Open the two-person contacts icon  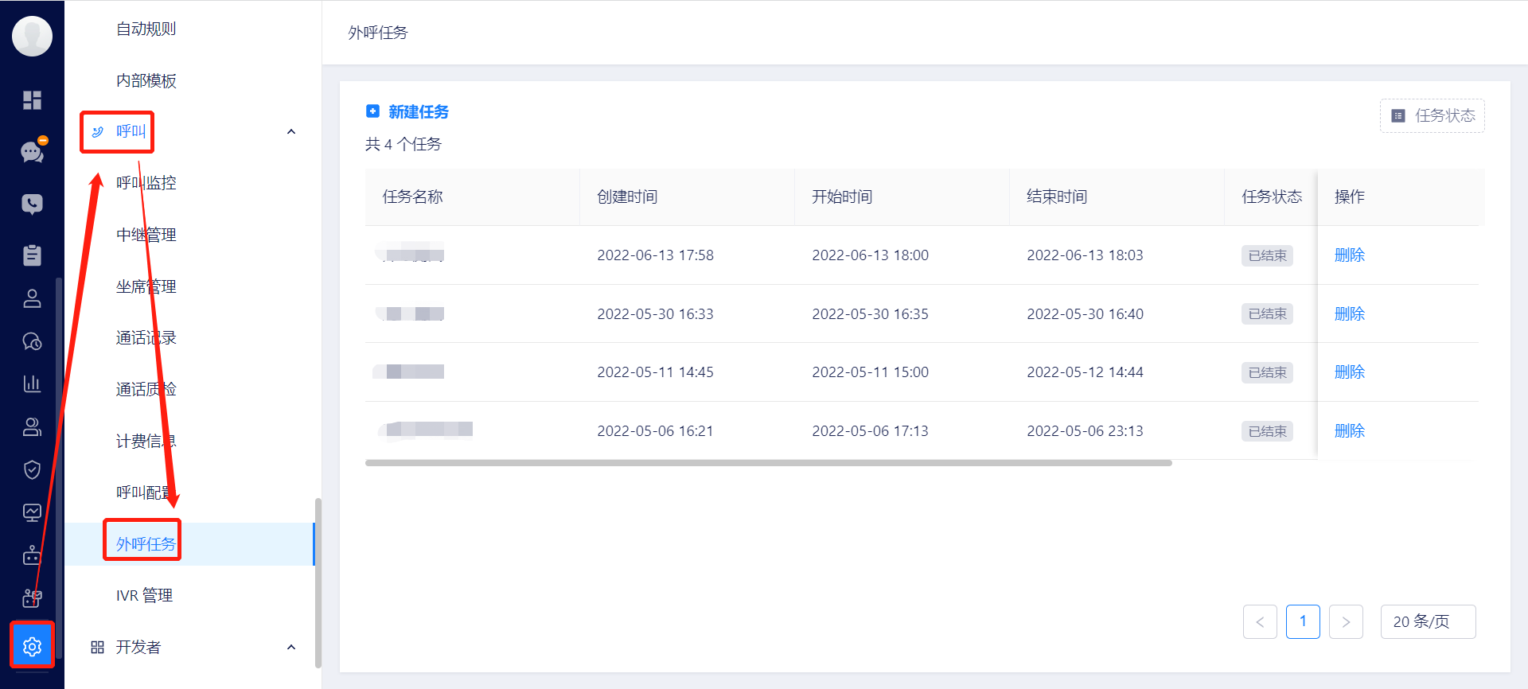32,427
